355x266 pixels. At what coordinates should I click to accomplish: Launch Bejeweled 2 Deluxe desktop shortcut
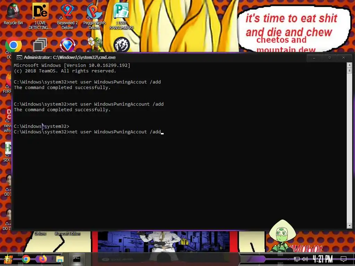tap(67, 16)
